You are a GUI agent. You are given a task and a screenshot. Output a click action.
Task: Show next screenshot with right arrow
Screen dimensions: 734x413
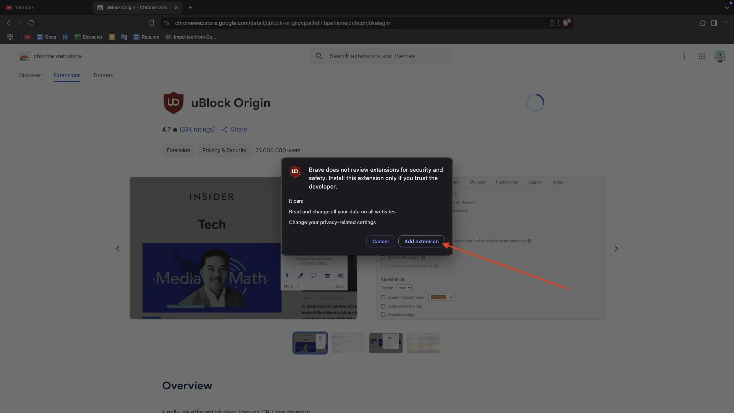coord(616,249)
